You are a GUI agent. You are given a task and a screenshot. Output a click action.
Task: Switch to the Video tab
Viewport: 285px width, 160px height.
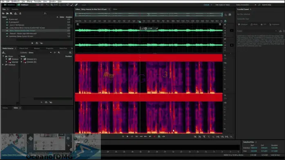[16, 108]
